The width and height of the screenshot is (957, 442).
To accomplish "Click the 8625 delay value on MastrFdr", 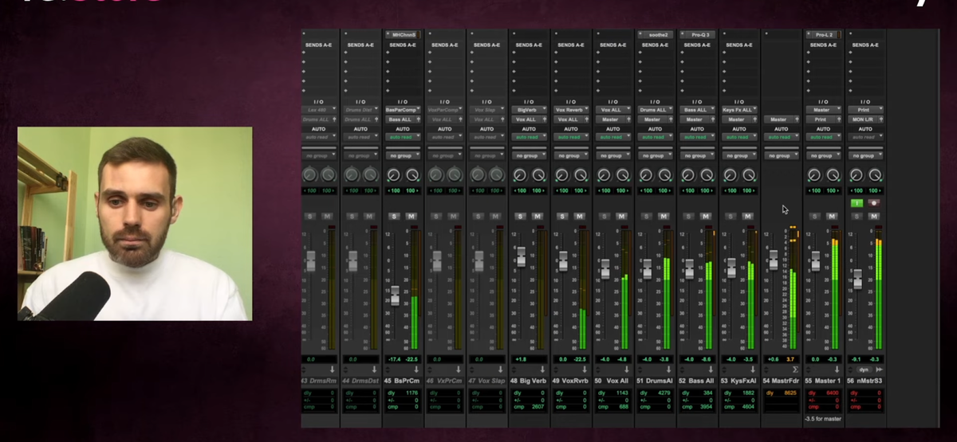I will [789, 393].
